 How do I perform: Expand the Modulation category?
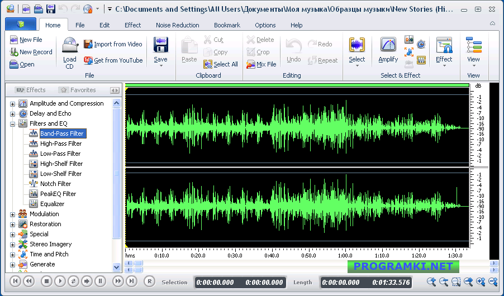(12, 214)
